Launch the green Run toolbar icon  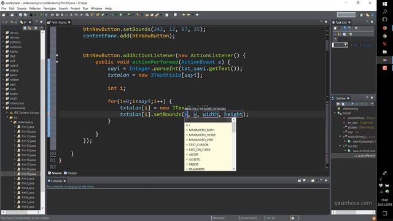[x=120, y=15]
